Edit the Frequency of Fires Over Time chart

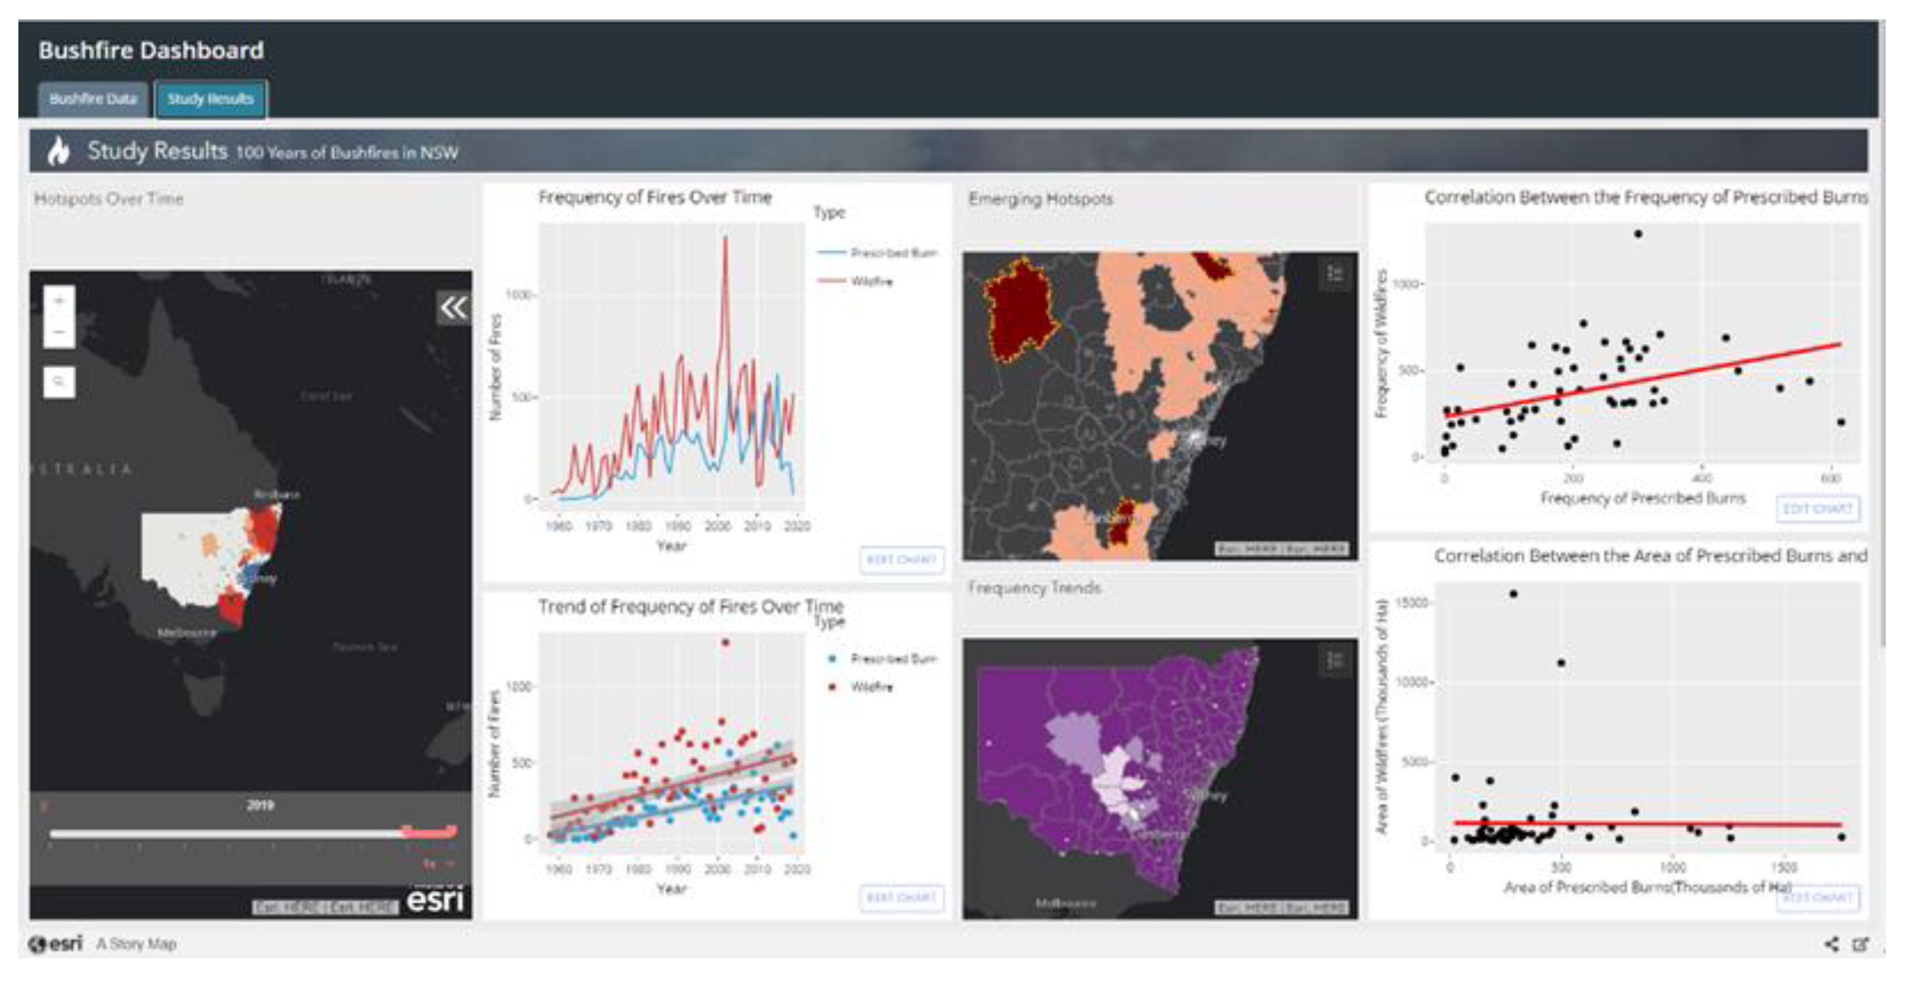pos(901,559)
